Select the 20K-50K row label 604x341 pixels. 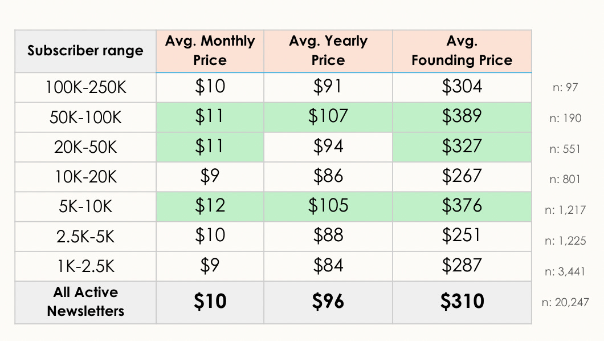(x=85, y=147)
